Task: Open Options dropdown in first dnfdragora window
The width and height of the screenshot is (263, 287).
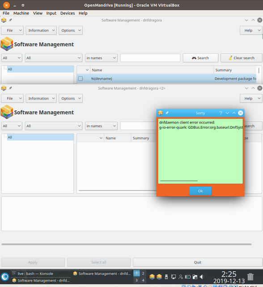Action: (x=71, y=30)
